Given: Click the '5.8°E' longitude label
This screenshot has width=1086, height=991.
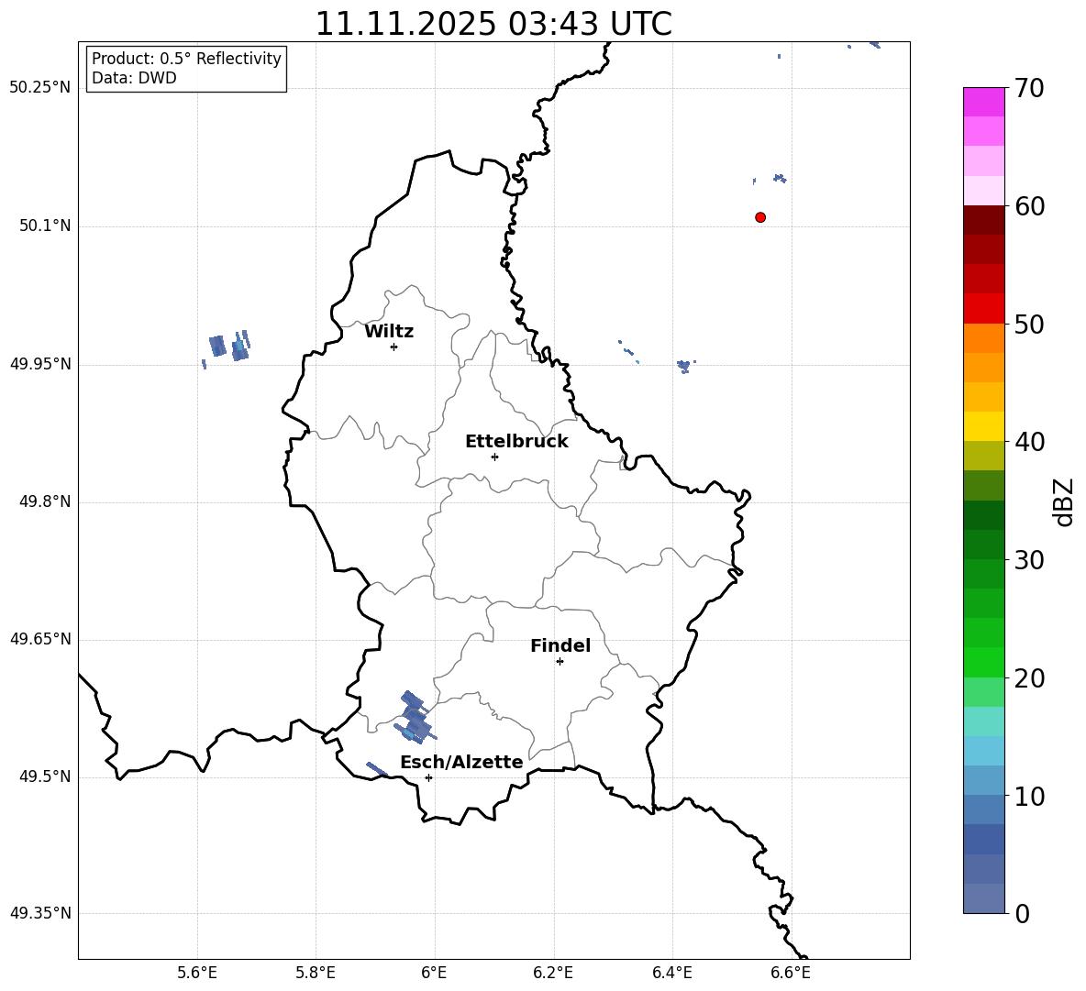Looking at the screenshot, I should (316, 973).
